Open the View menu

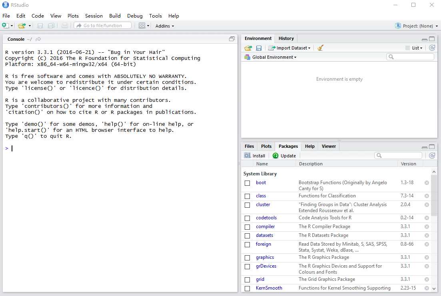pyautogui.click(x=56, y=16)
